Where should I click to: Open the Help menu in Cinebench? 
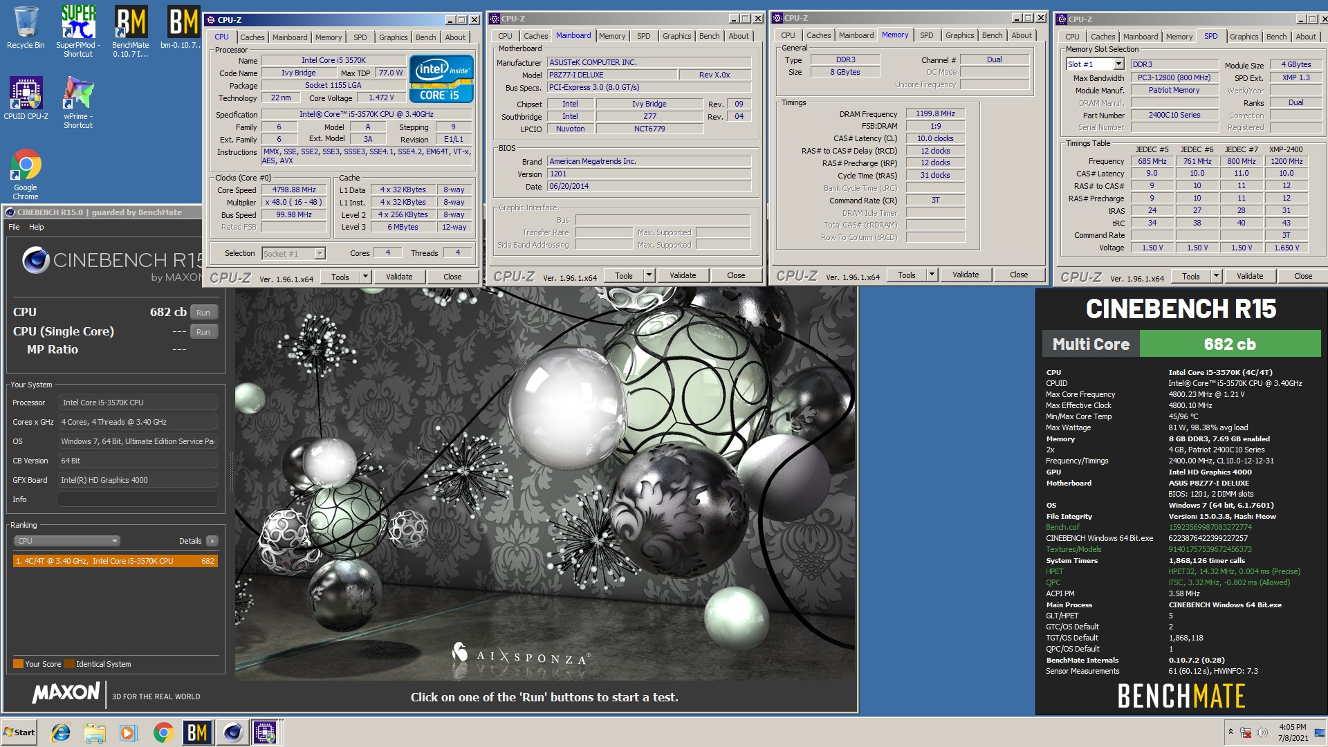pos(36,227)
